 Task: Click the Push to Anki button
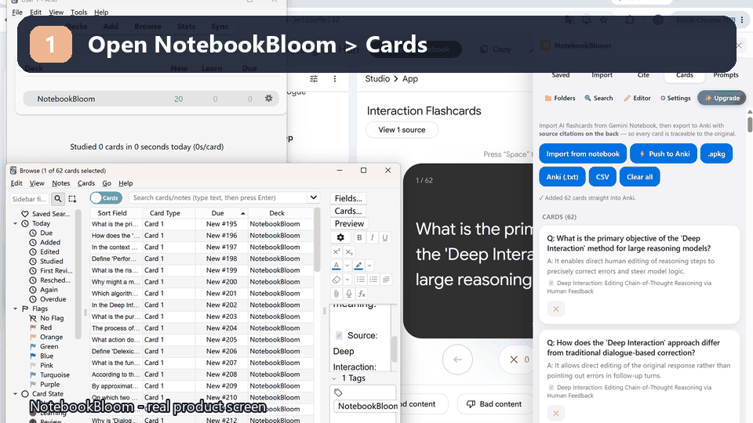point(664,154)
